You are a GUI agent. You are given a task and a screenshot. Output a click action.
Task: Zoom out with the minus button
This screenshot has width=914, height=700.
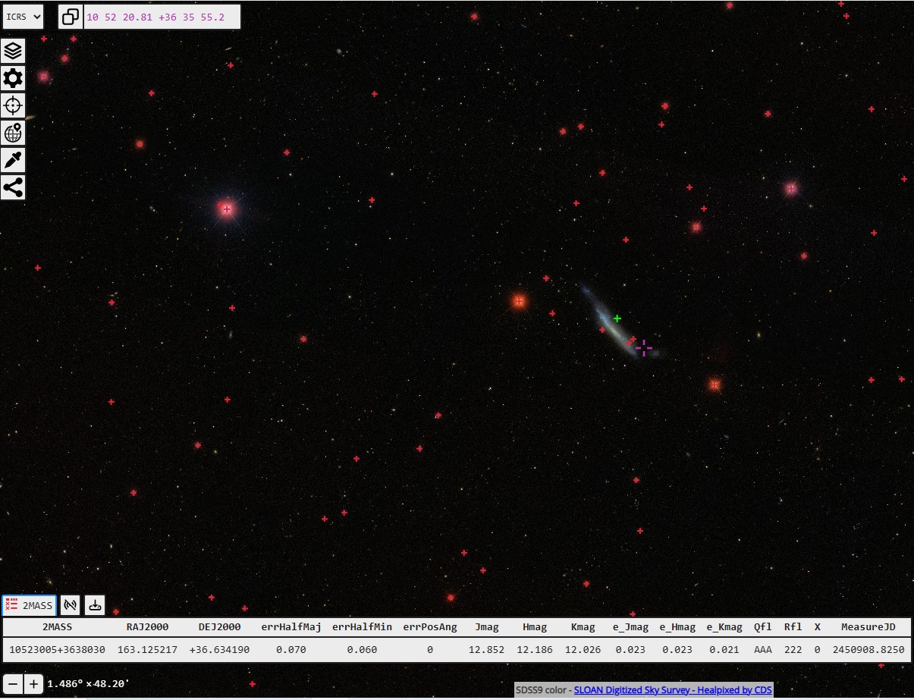(x=13, y=683)
